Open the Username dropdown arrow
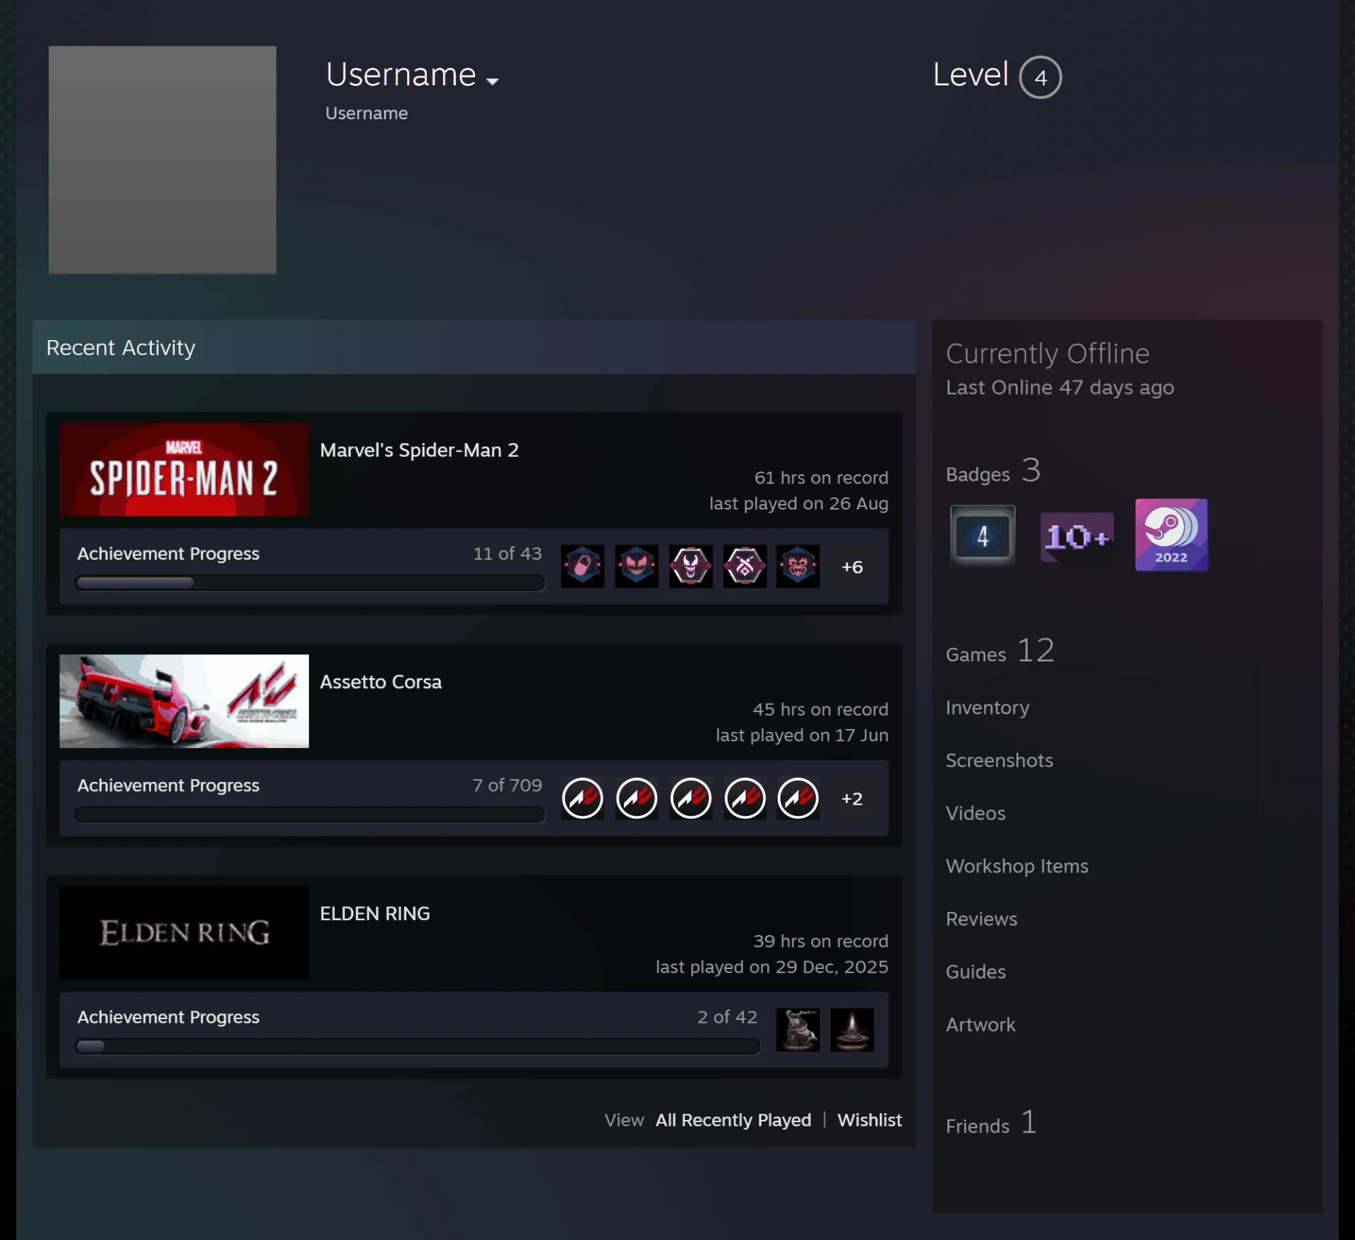Viewport: 1355px width, 1240px height. click(x=493, y=81)
